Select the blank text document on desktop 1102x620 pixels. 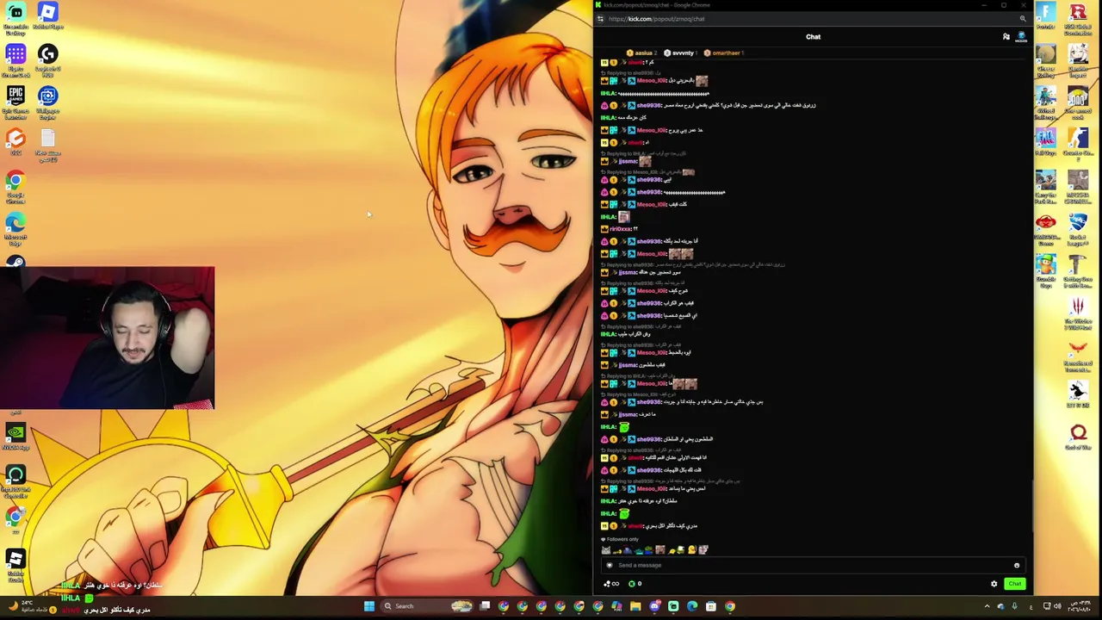pos(47,145)
